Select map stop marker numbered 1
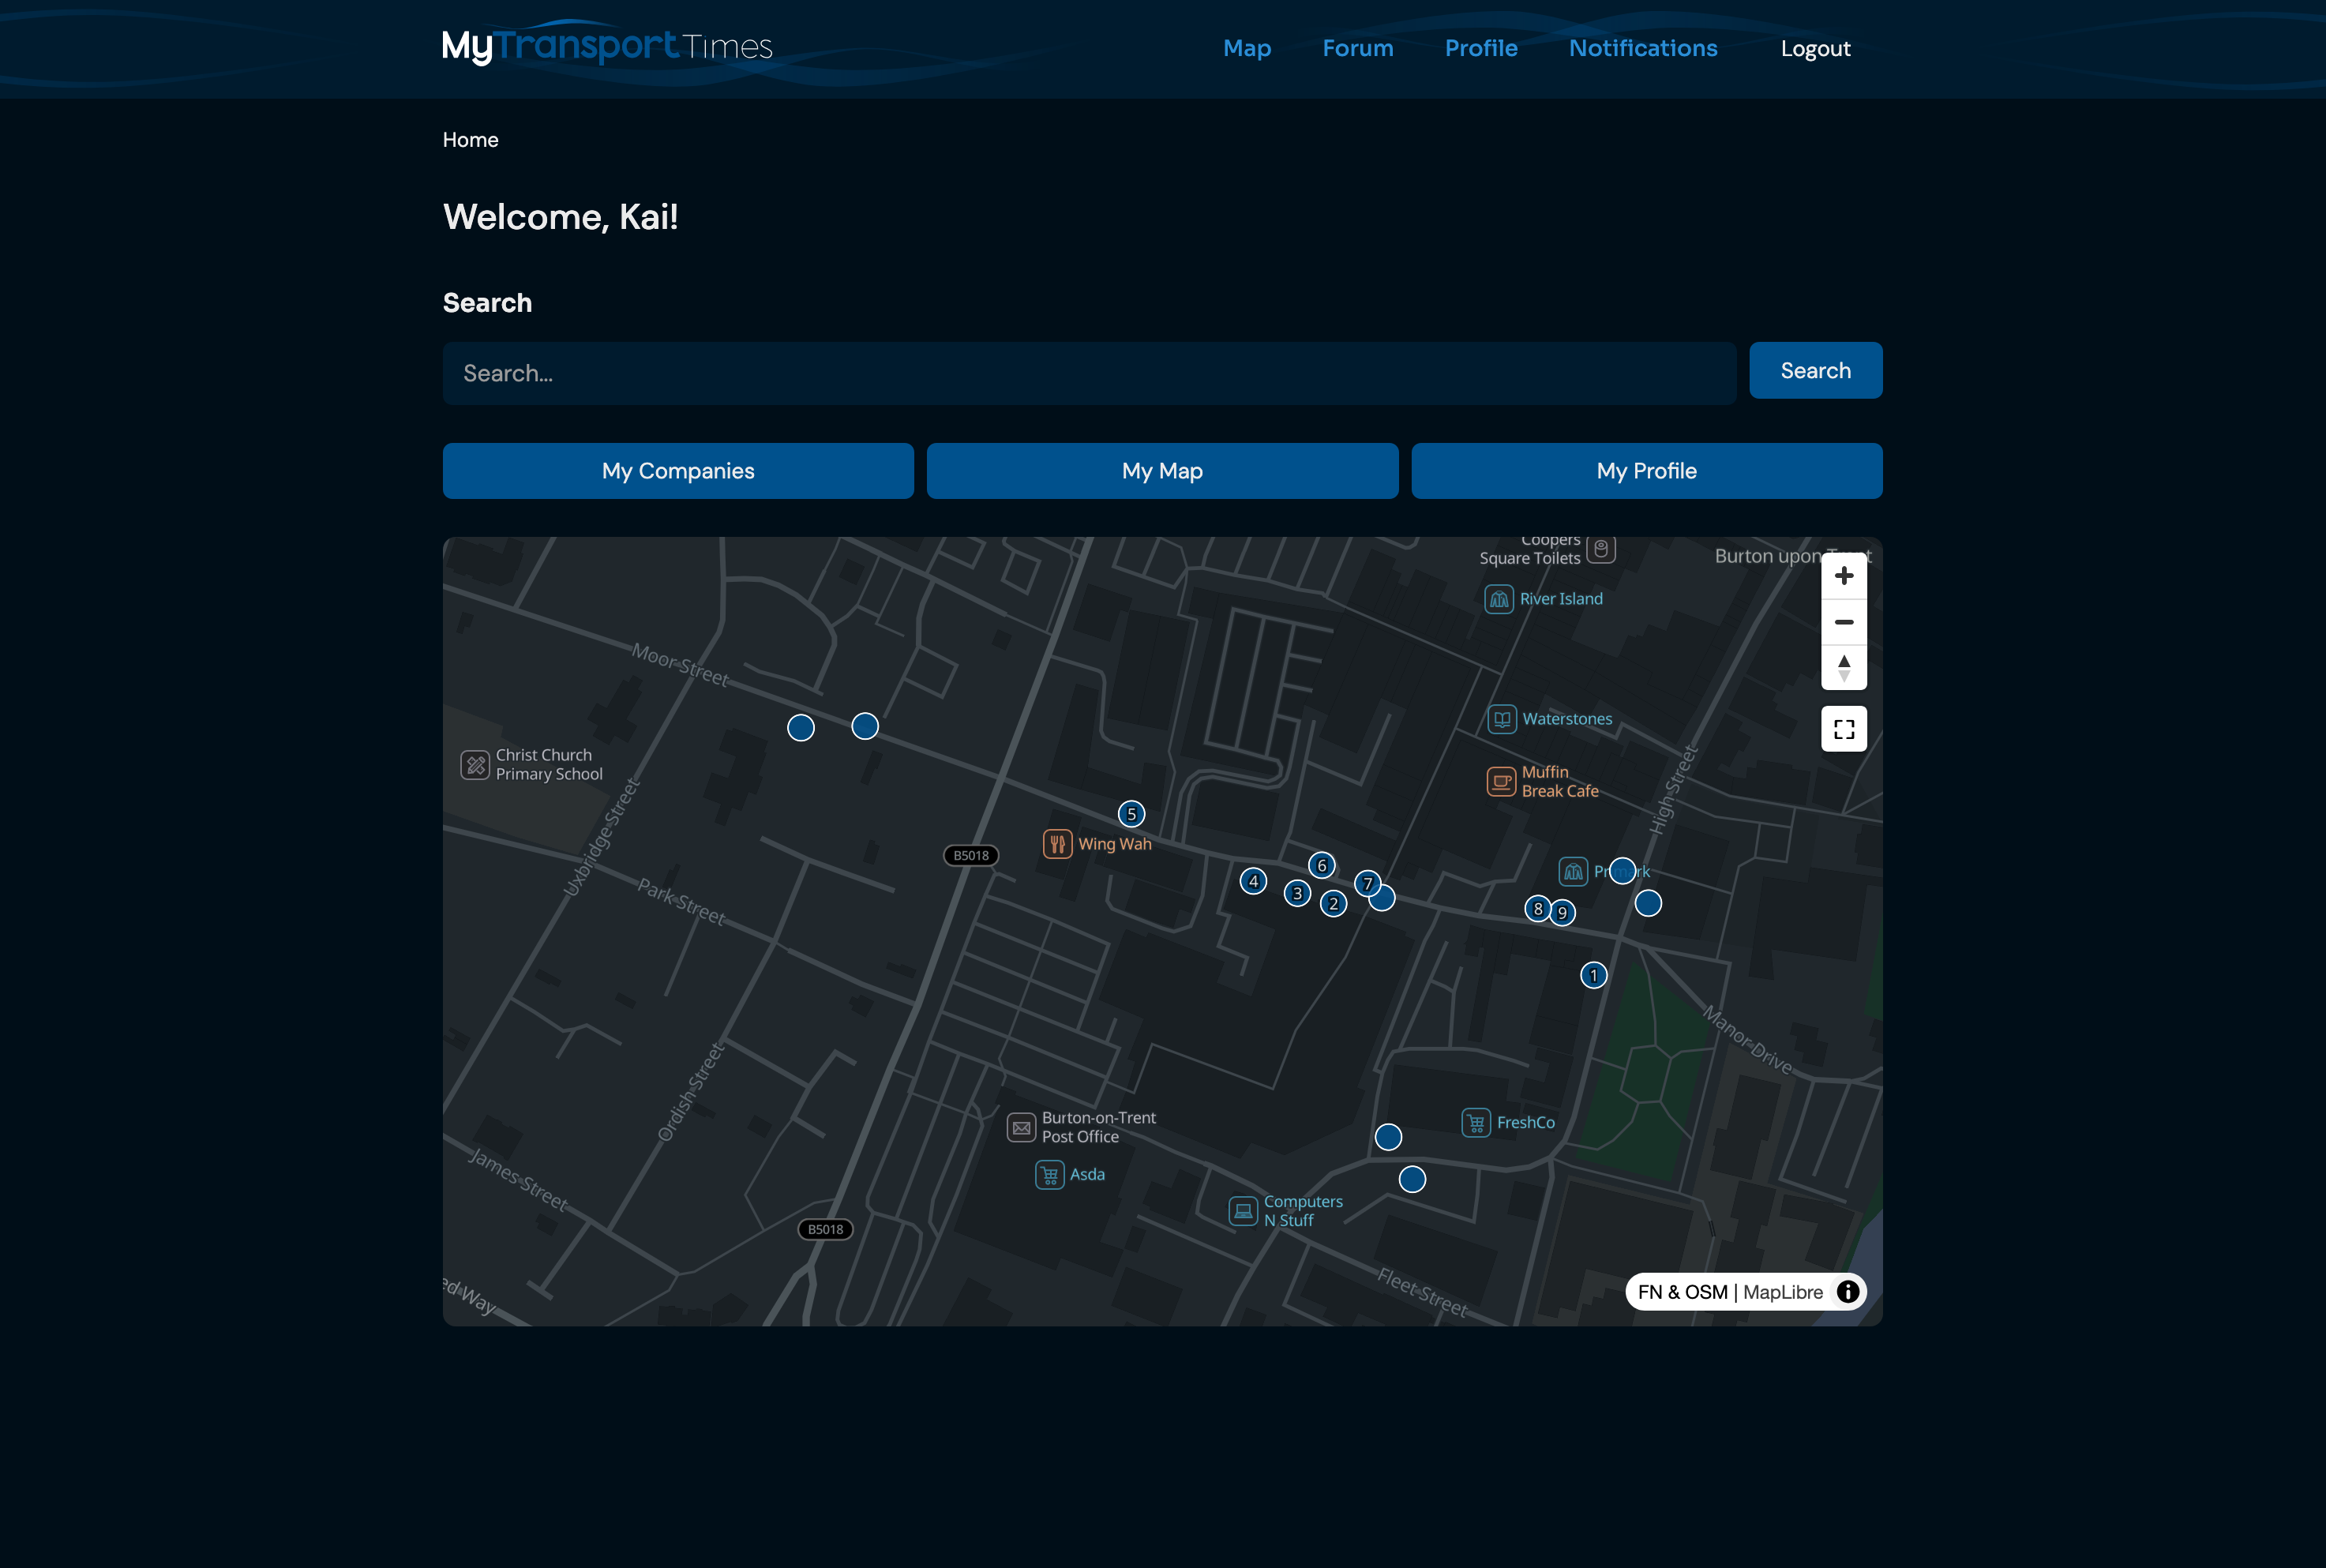 click(1594, 975)
